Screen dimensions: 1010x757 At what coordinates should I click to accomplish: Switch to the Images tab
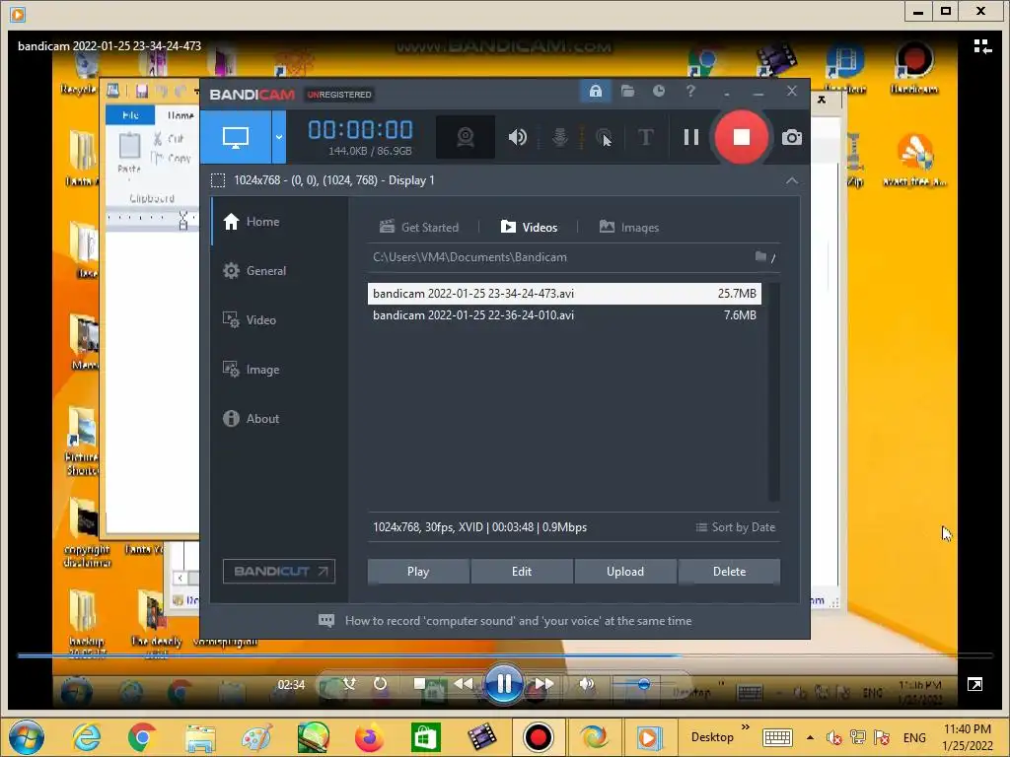(x=628, y=228)
